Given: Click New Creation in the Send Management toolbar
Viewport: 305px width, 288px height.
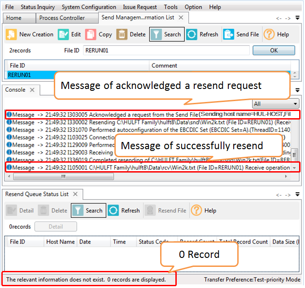Looking at the screenshot, I should (x=30, y=35).
